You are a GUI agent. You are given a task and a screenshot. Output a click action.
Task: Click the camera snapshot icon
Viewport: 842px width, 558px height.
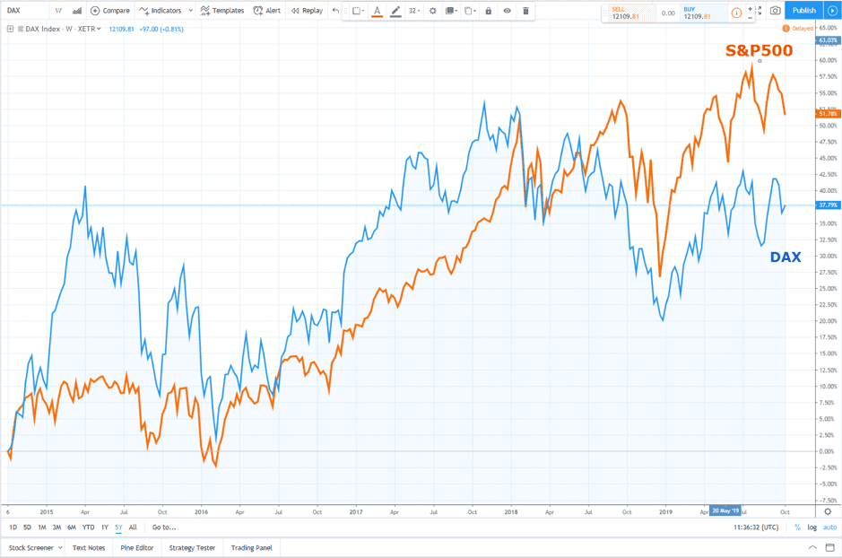[775, 11]
